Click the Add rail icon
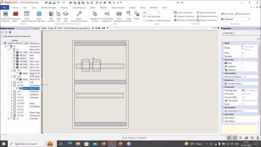 (58, 14)
